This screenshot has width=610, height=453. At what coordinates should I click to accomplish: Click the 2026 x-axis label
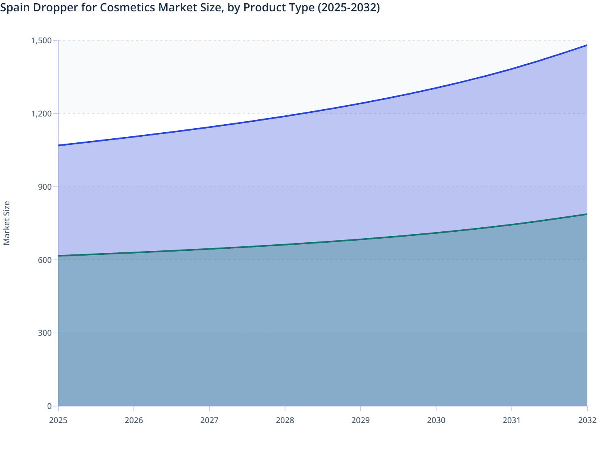tap(134, 421)
